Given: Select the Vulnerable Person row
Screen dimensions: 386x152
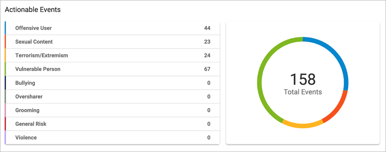Looking at the screenshot, I should (x=112, y=69).
